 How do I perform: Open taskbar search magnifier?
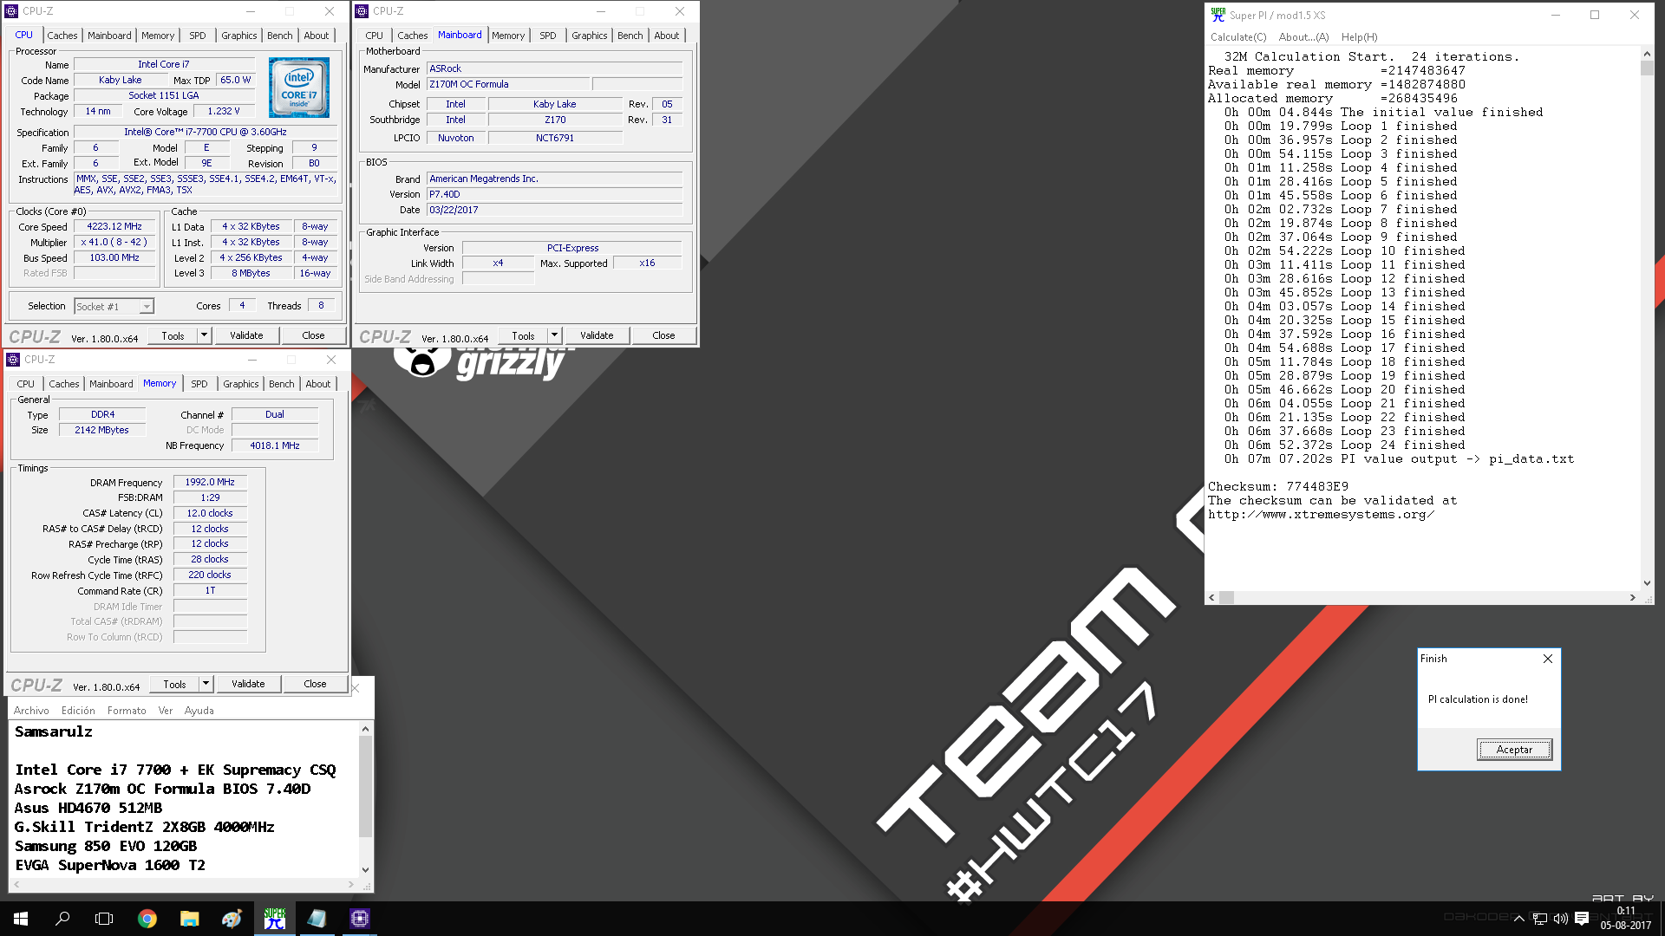coord(62,919)
